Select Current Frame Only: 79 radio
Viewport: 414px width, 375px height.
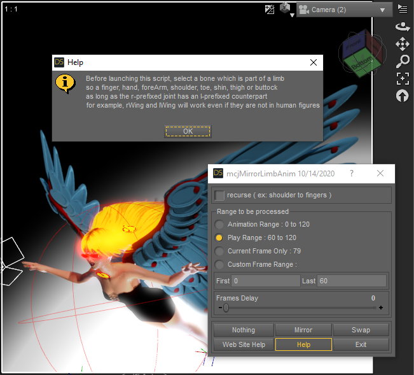pyautogui.click(x=219, y=251)
